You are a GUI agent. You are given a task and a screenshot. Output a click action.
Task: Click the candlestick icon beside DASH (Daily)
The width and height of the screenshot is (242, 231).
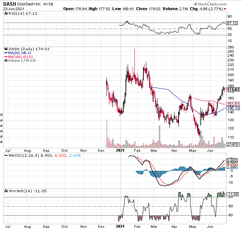pyautogui.click(x=6, y=49)
